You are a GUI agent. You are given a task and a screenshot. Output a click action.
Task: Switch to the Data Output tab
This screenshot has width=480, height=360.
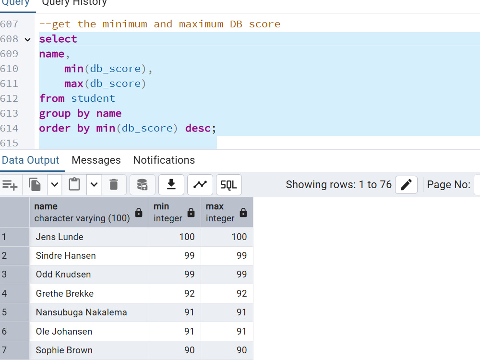31,160
